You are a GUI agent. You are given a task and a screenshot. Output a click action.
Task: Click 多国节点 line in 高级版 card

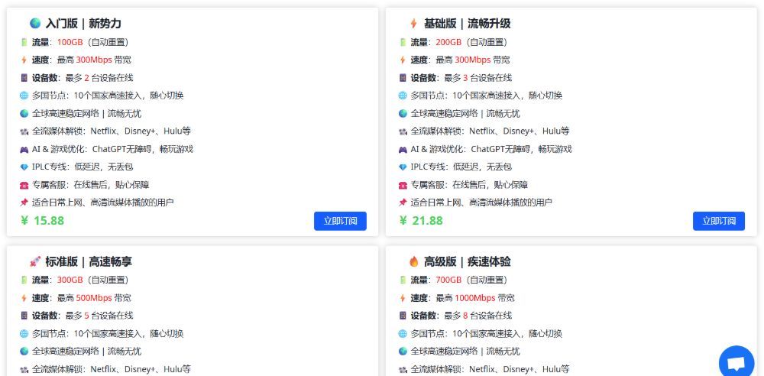coord(486,333)
